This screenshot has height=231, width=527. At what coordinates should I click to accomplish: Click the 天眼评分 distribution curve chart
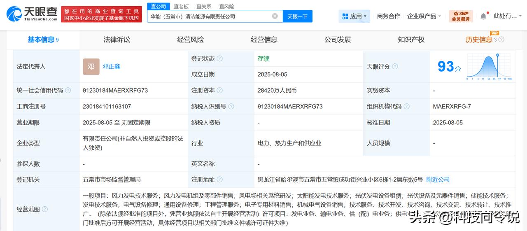tap(489, 66)
